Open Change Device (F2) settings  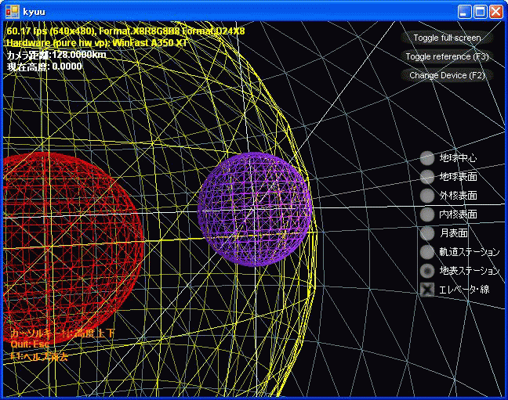click(447, 75)
